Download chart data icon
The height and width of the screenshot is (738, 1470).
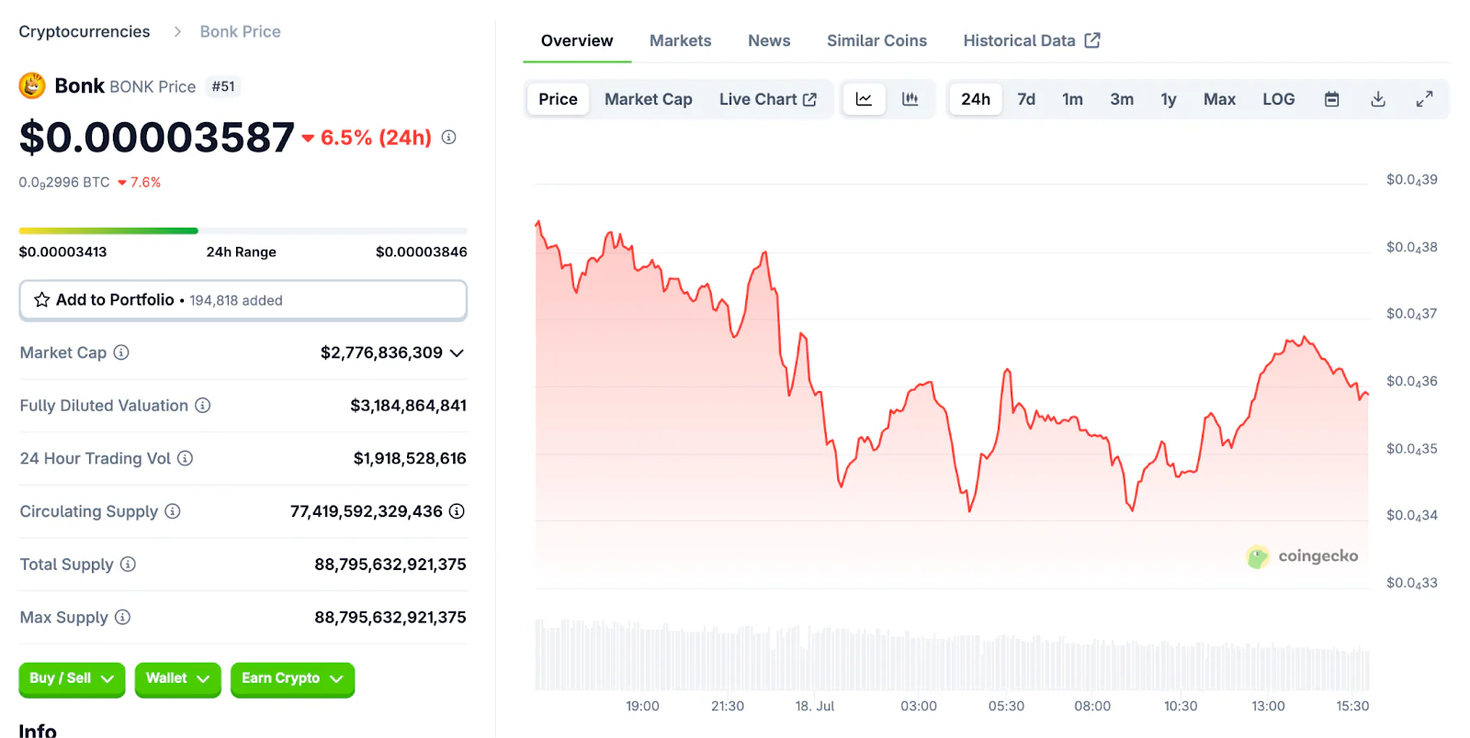pos(1377,99)
